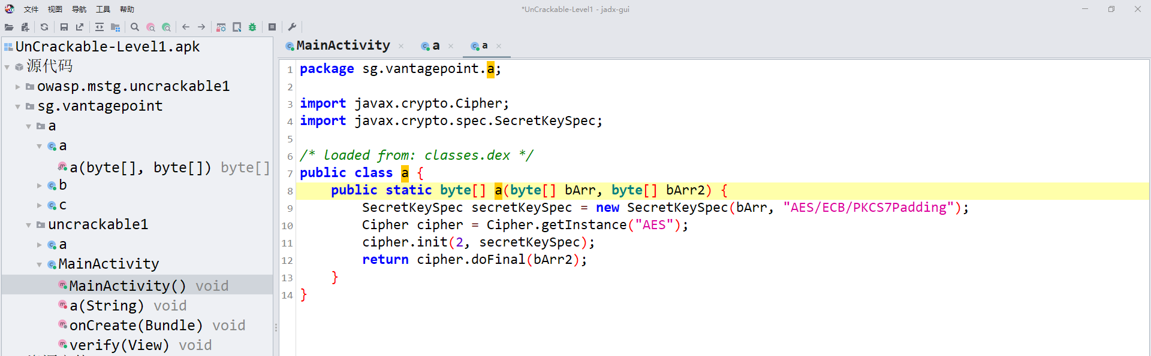The width and height of the screenshot is (1151, 356).
Task: Toggle flatten packages view
Action: point(115,27)
